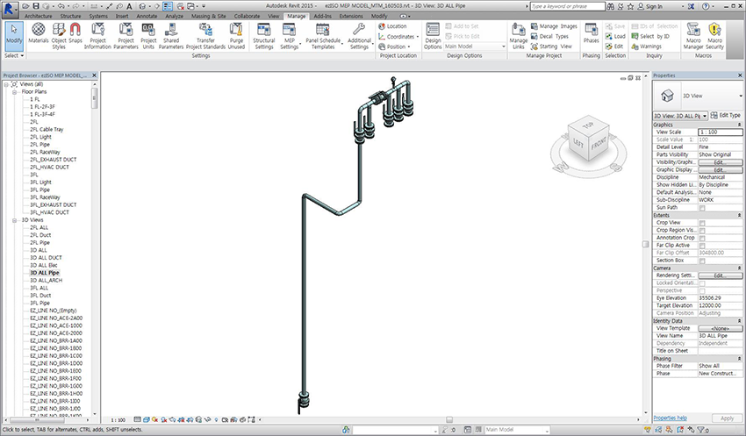This screenshot has width=746, height=436.
Task: Enable the Crop View checkbox
Action: point(702,223)
